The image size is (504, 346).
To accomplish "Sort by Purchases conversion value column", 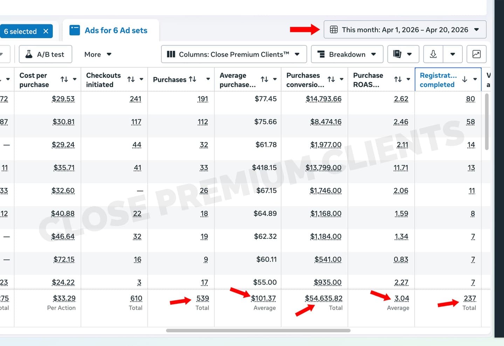I will point(331,80).
